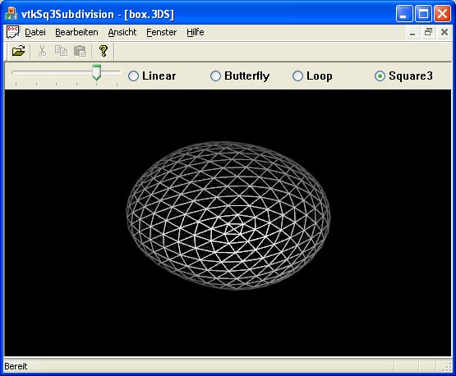Select the Linear radio button
The height and width of the screenshot is (376, 456).
point(133,76)
